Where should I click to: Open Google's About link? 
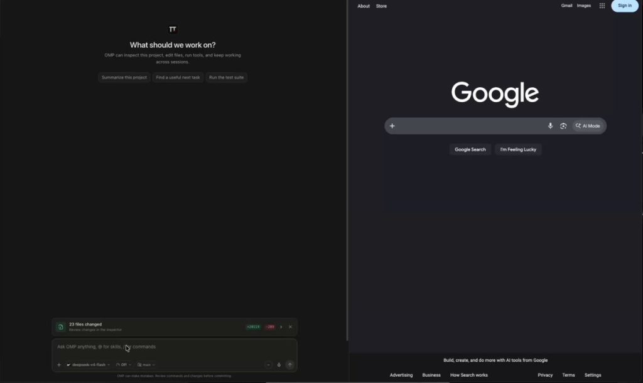pyautogui.click(x=364, y=6)
